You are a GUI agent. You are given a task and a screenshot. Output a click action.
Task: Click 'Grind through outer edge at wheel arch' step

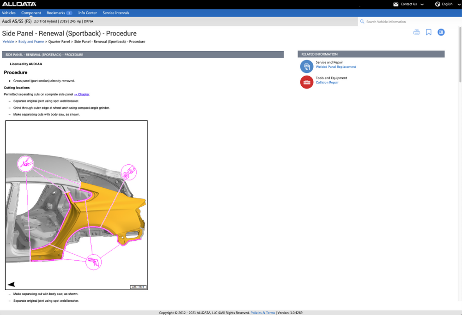61,108
